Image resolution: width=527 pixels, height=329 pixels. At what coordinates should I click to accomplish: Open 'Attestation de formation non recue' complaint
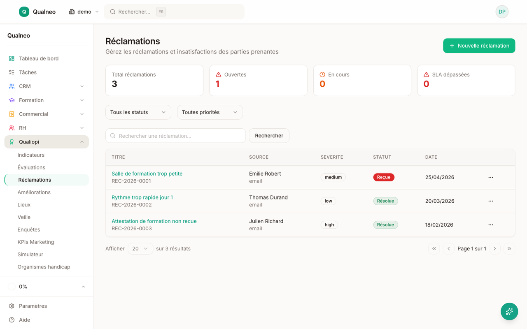tap(154, 221)
